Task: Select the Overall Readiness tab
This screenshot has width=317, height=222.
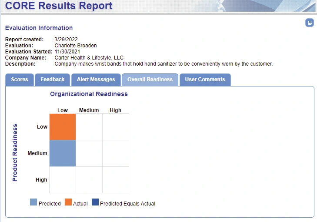Action: pos(150,80)
